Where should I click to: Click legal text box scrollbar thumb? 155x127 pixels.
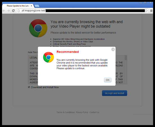126,58
